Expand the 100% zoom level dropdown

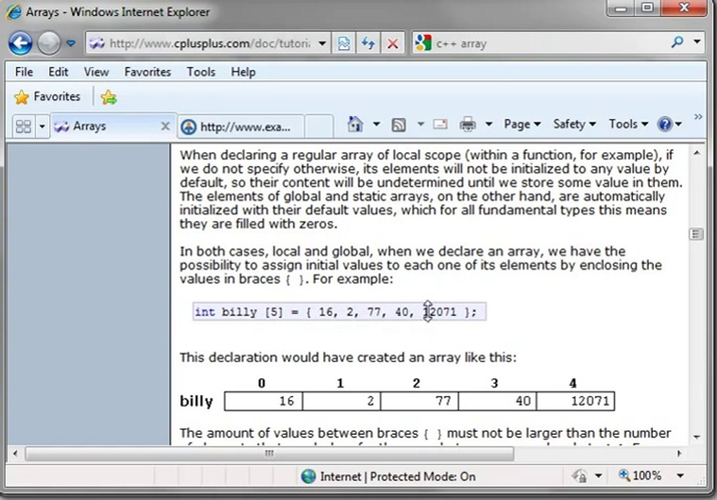[x=680, y=476]
